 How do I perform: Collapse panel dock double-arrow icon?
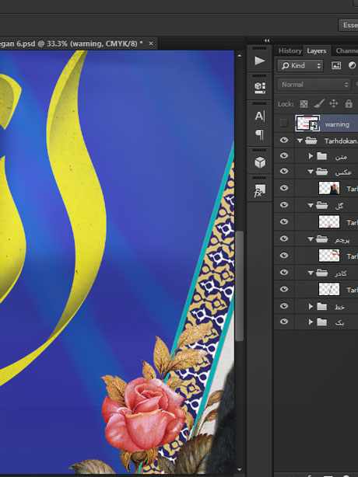(x=267, y=40)
